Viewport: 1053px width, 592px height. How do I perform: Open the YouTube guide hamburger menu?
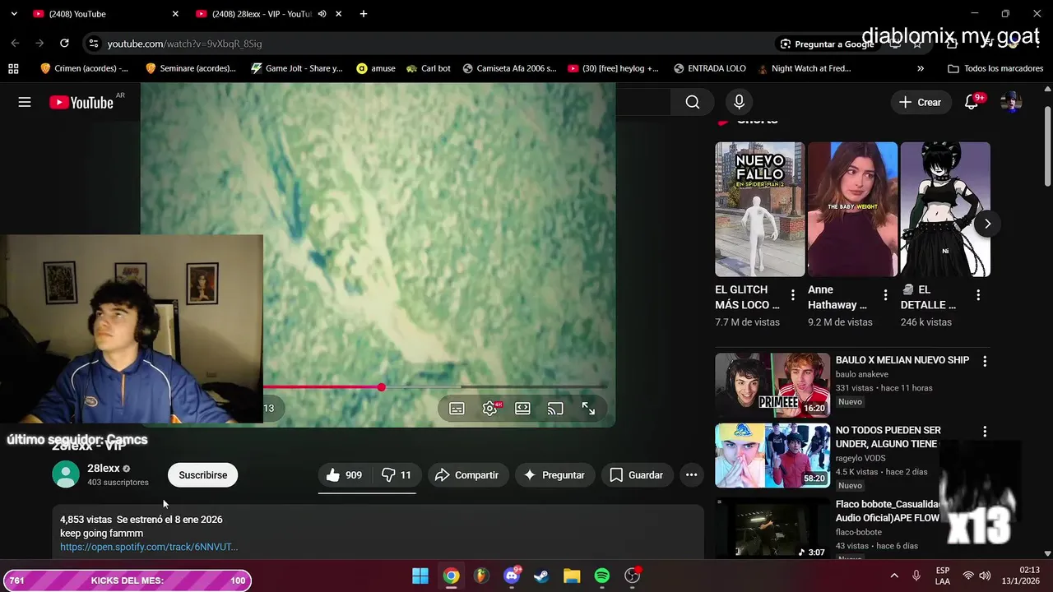25,102
